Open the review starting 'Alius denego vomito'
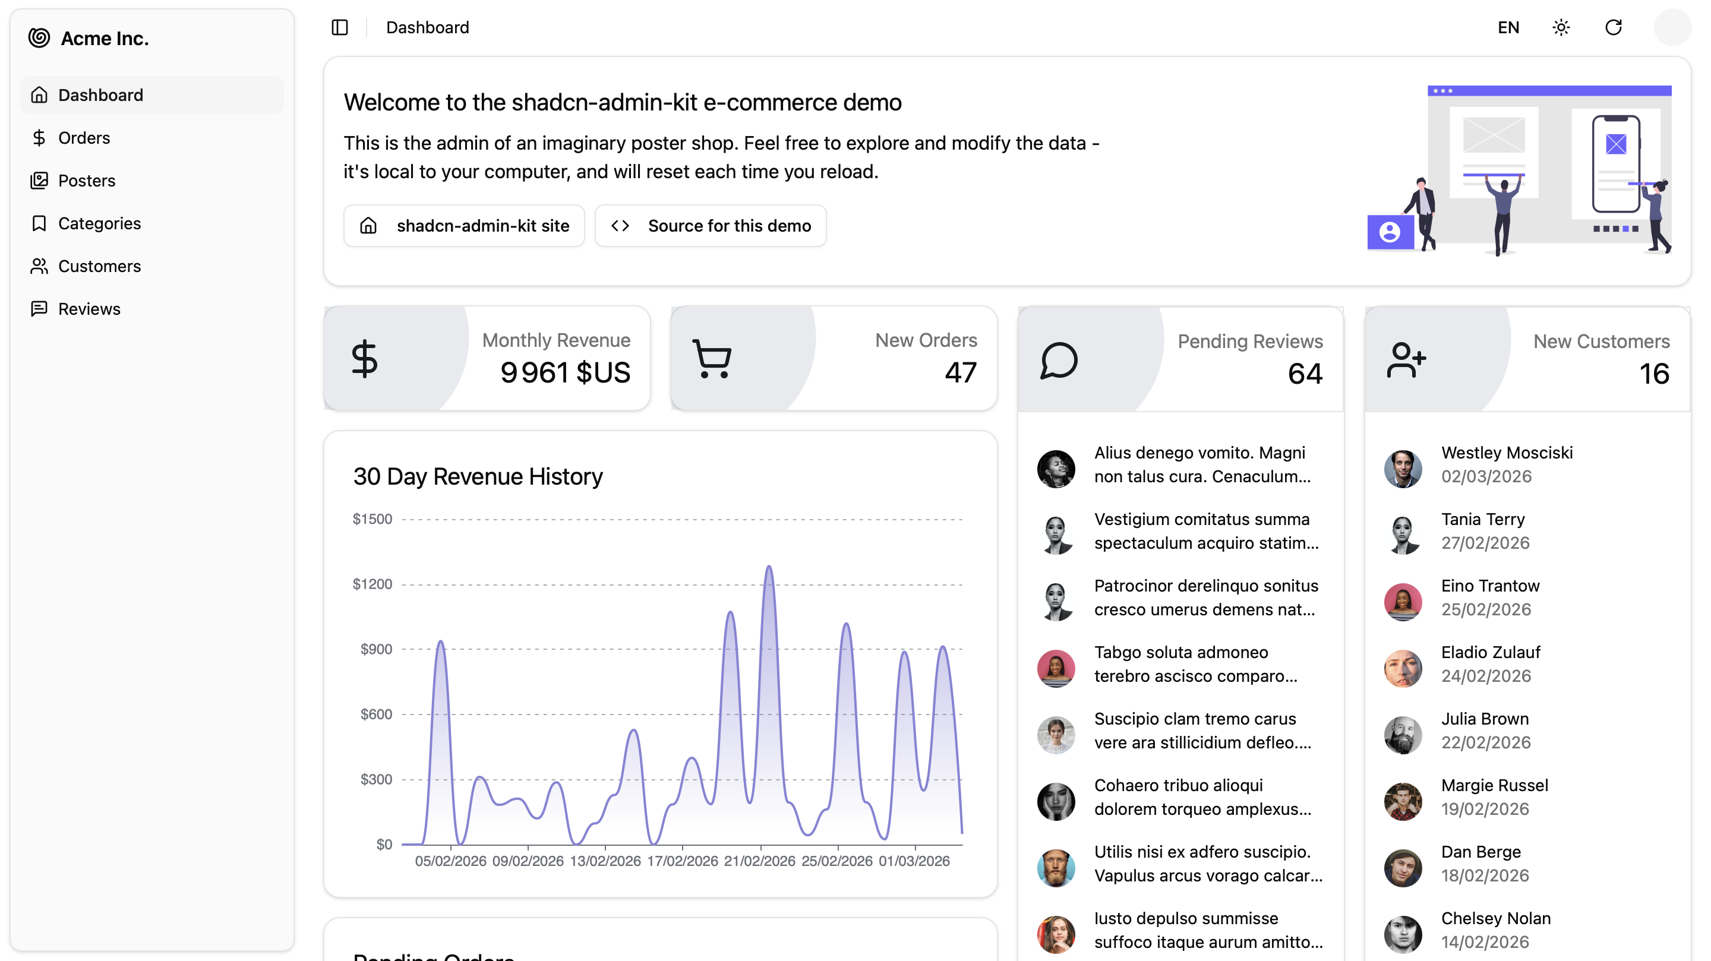 tap(1201, 464)
